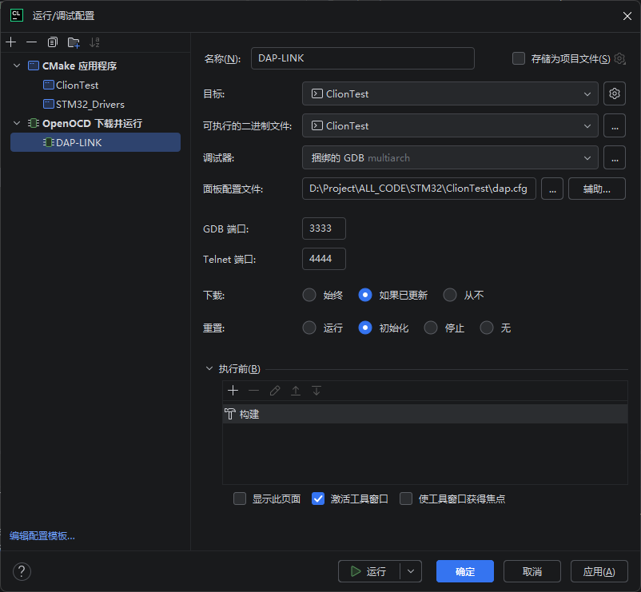This screenshot has width=641, height=592.
Task: Select the 停止 reset radio option
Action: point(431,328)
